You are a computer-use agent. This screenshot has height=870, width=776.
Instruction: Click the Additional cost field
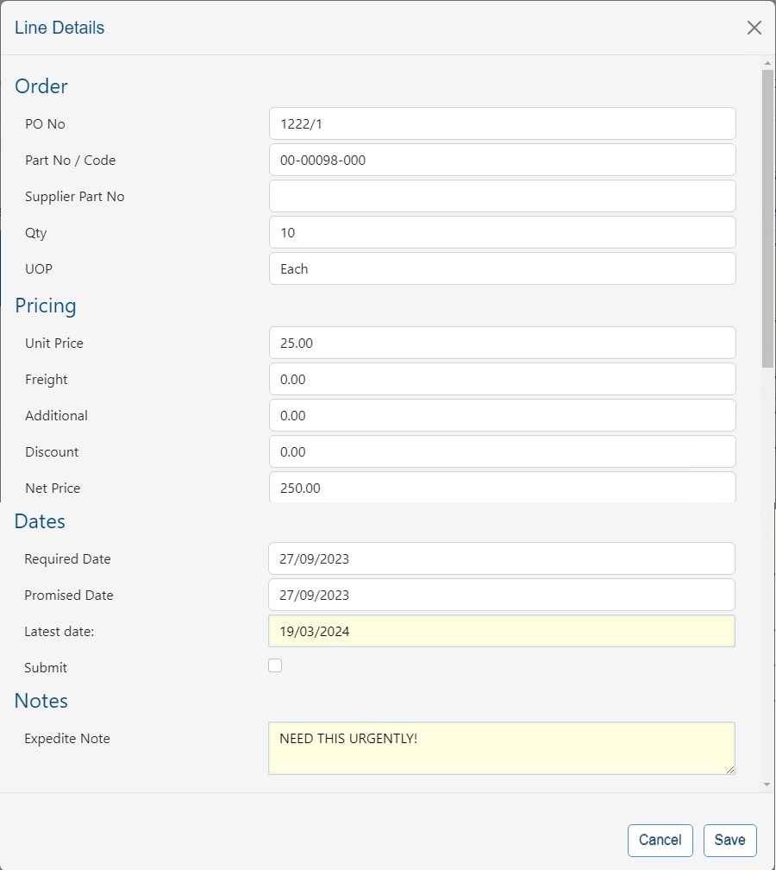(502, 415)
